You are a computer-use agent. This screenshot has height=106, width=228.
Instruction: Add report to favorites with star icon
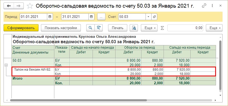click(x=30, y=6)
